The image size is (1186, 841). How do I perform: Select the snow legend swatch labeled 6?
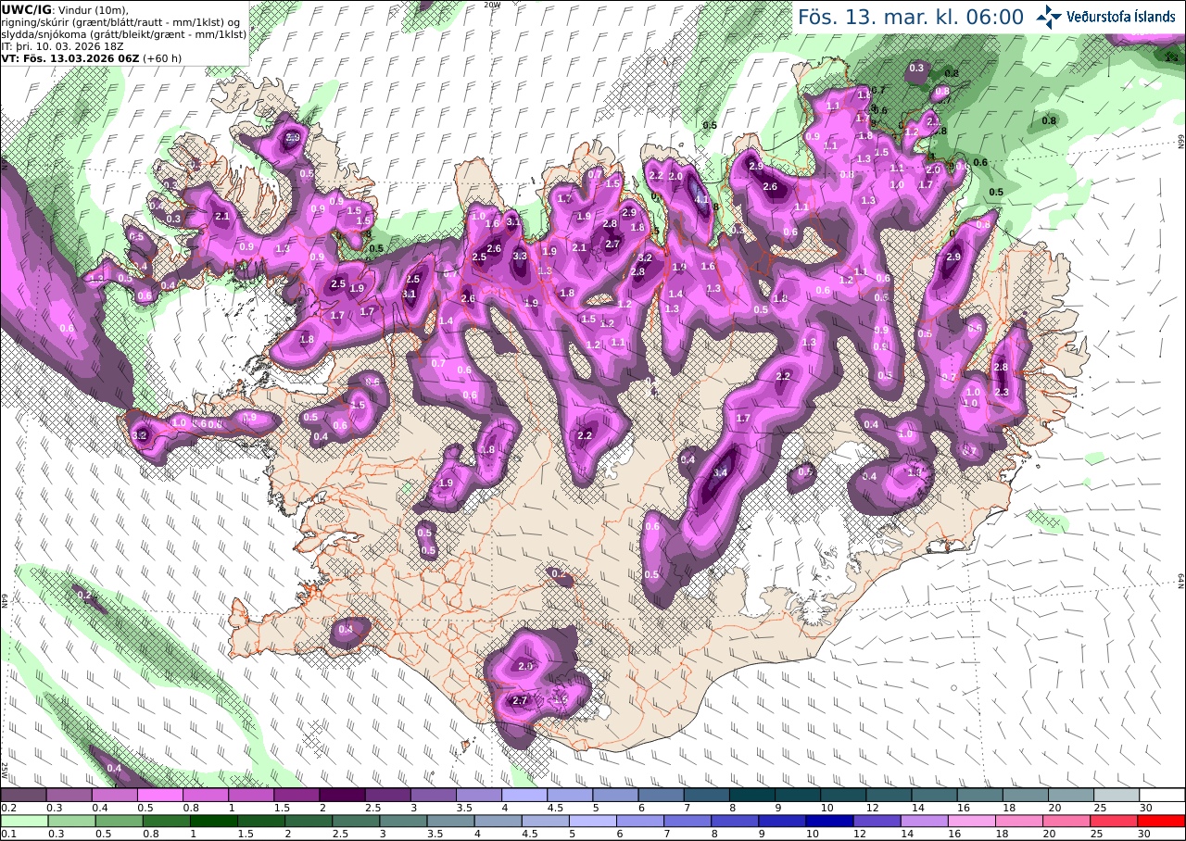[x=661, y=795]
